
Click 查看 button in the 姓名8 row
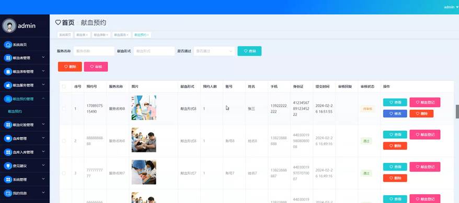tap(395, 135)
